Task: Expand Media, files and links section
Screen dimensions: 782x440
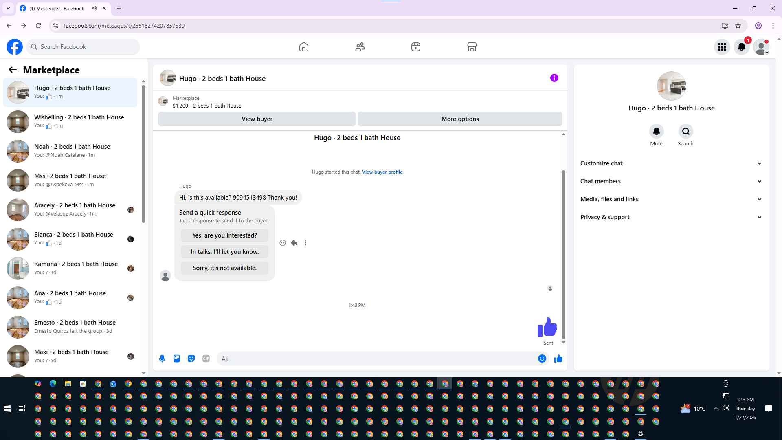Action: coord(671,199)
